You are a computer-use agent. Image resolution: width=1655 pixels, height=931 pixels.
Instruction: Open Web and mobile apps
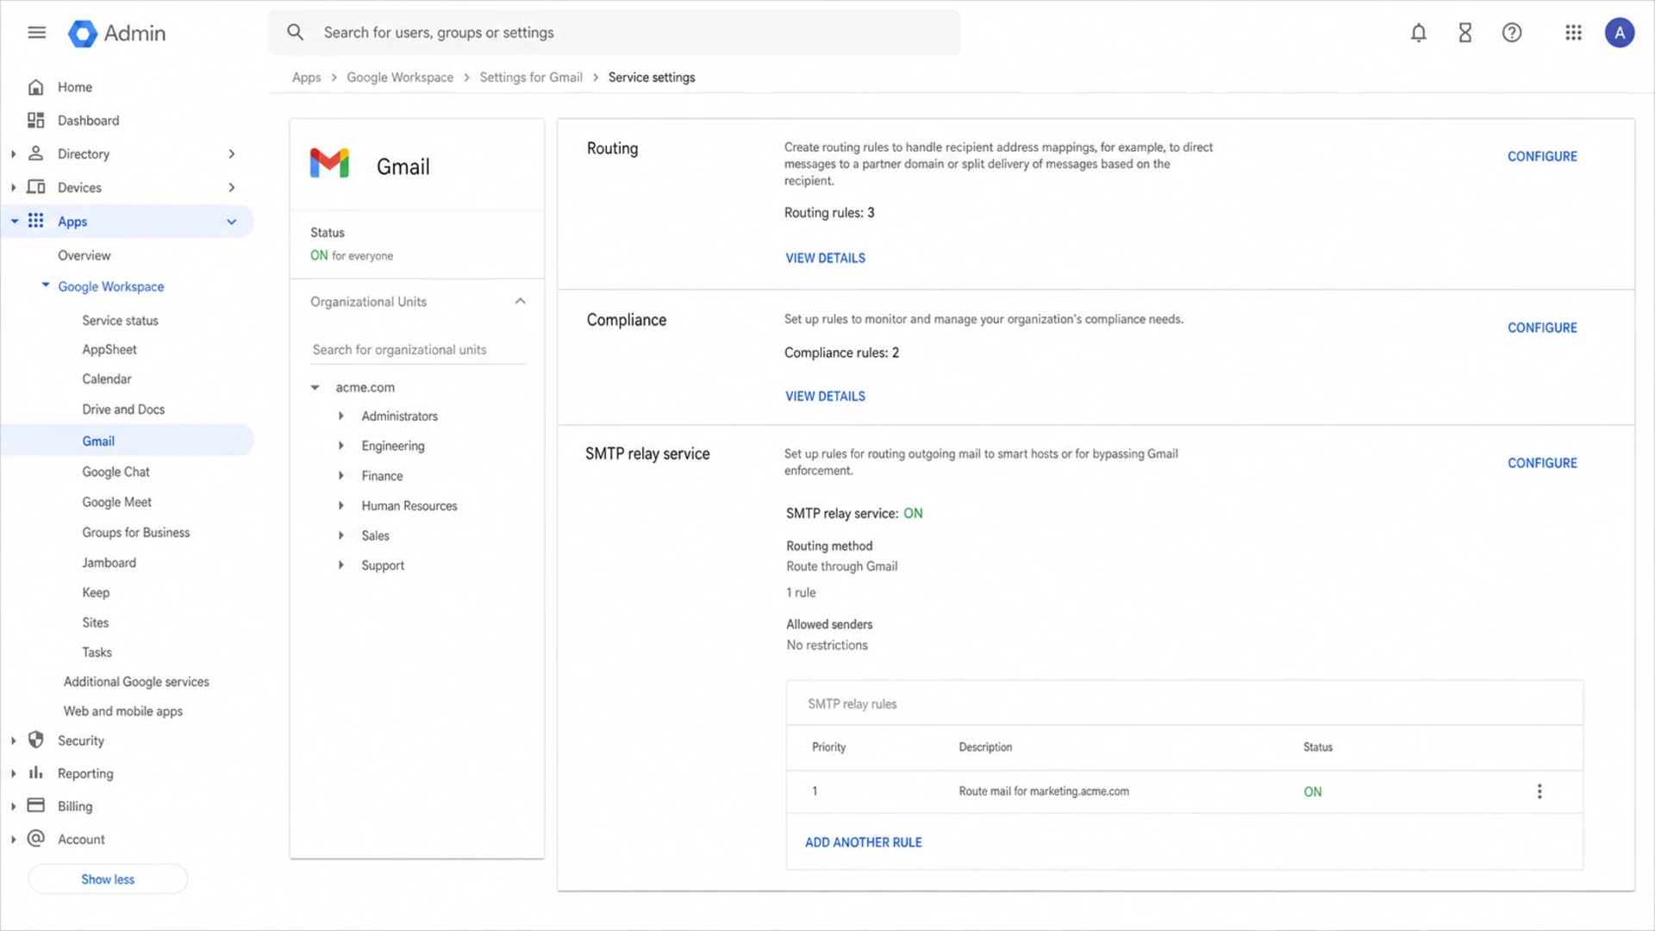point(123,711)
